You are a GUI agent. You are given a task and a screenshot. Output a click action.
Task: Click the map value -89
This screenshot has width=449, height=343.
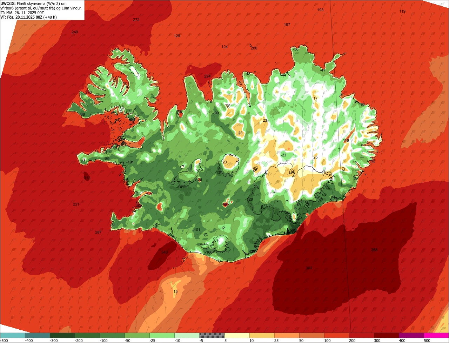(x=107, y=159)
